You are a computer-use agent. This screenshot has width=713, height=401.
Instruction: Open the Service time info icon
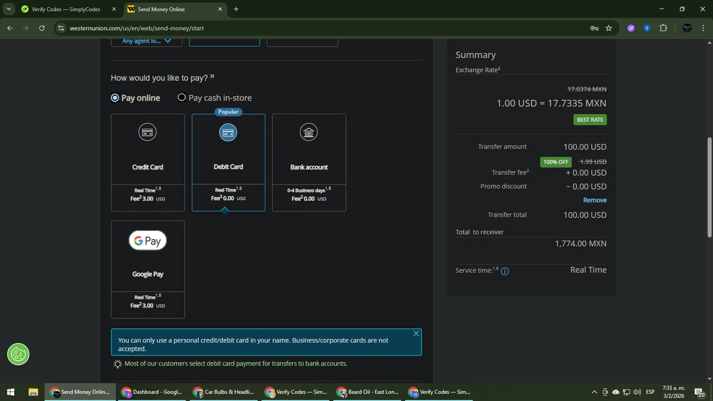[x=505, y=271]
